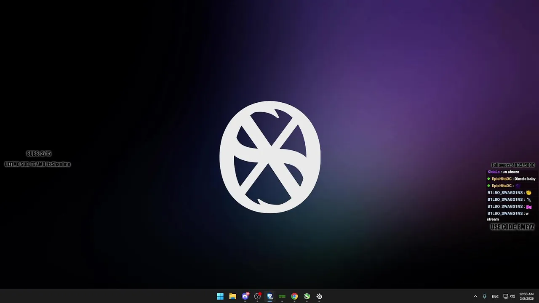Viewport: 539px width, 303px height.
Task: Open SteelSeries GG from the taskbar
Action: [x=319, y=296]
